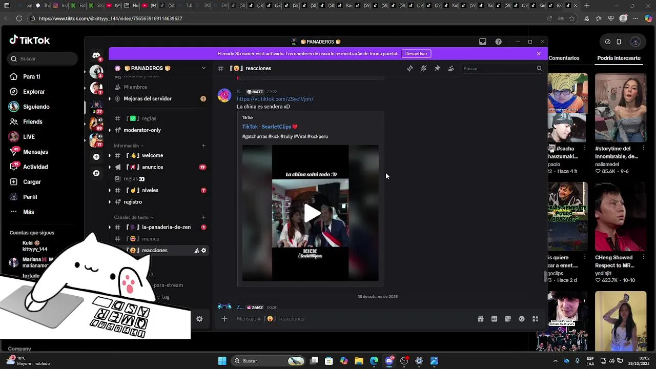Create invite icon on reacciones channel
Screen dimensions: 656x369
[197, 251]
